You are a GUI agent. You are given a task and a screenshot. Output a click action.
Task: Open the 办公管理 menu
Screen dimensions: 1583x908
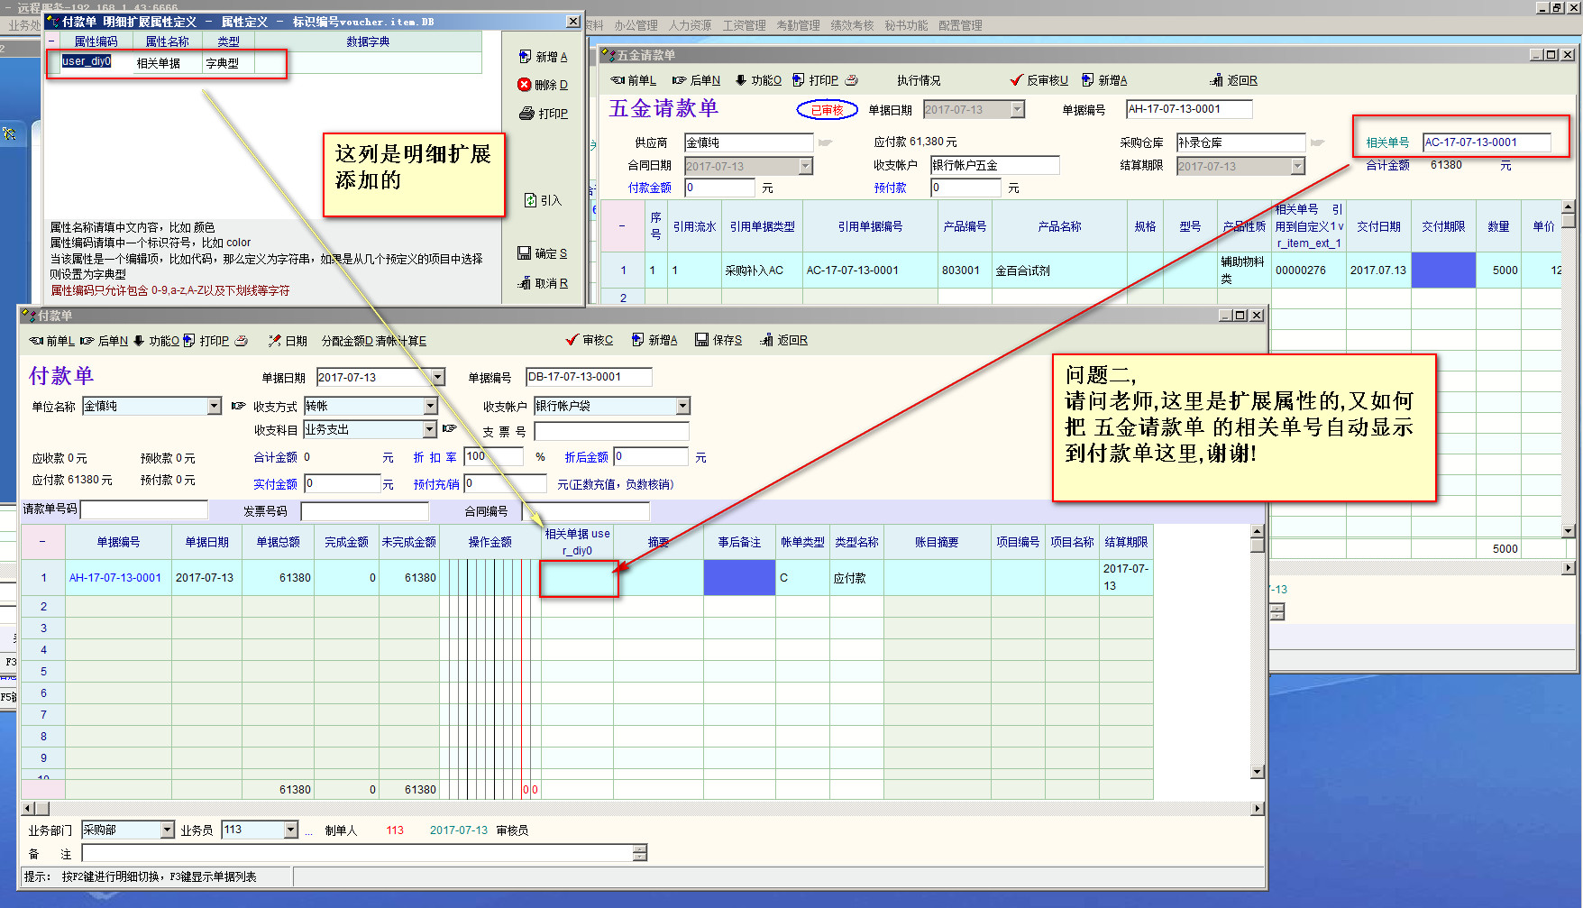pos(636,25)
